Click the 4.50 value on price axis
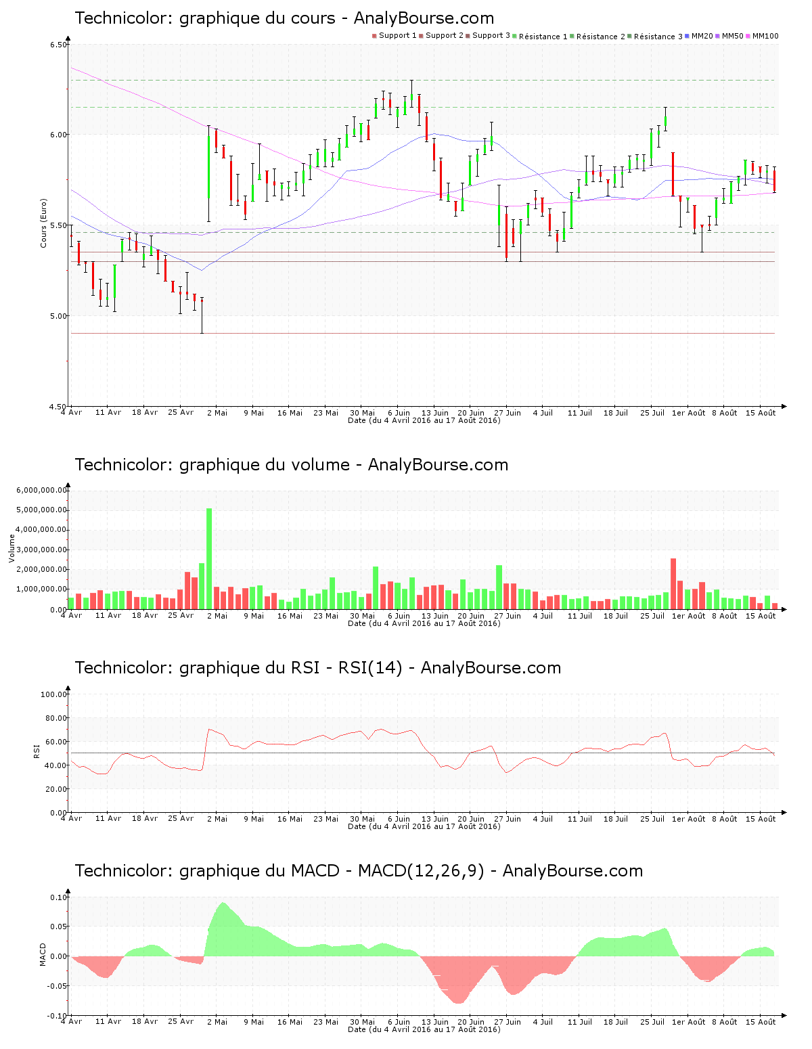Screen dimensions: 812x1049 [58, 406]
